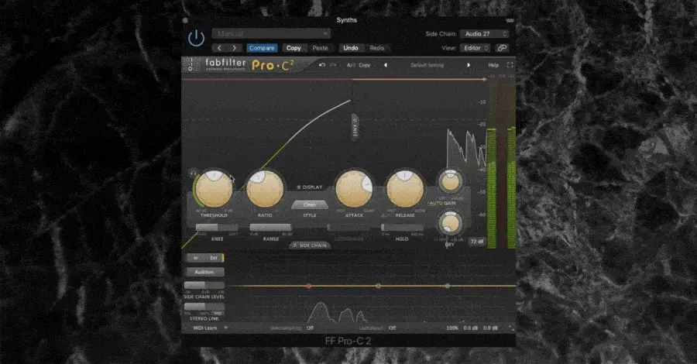Toggle FabFilter full screen mode icon
The width and height of the screenshot is (697, 364).
tap(510, 65)
